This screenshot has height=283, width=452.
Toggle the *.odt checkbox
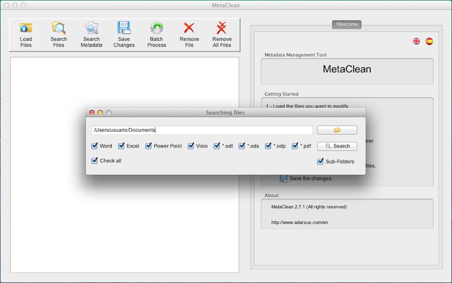(217, 146)
